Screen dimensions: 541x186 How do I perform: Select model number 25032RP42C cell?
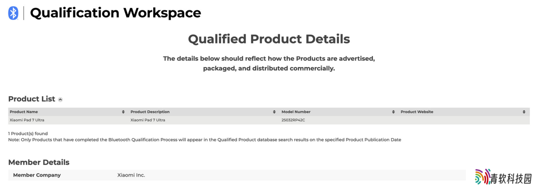(x=293, y=120)
